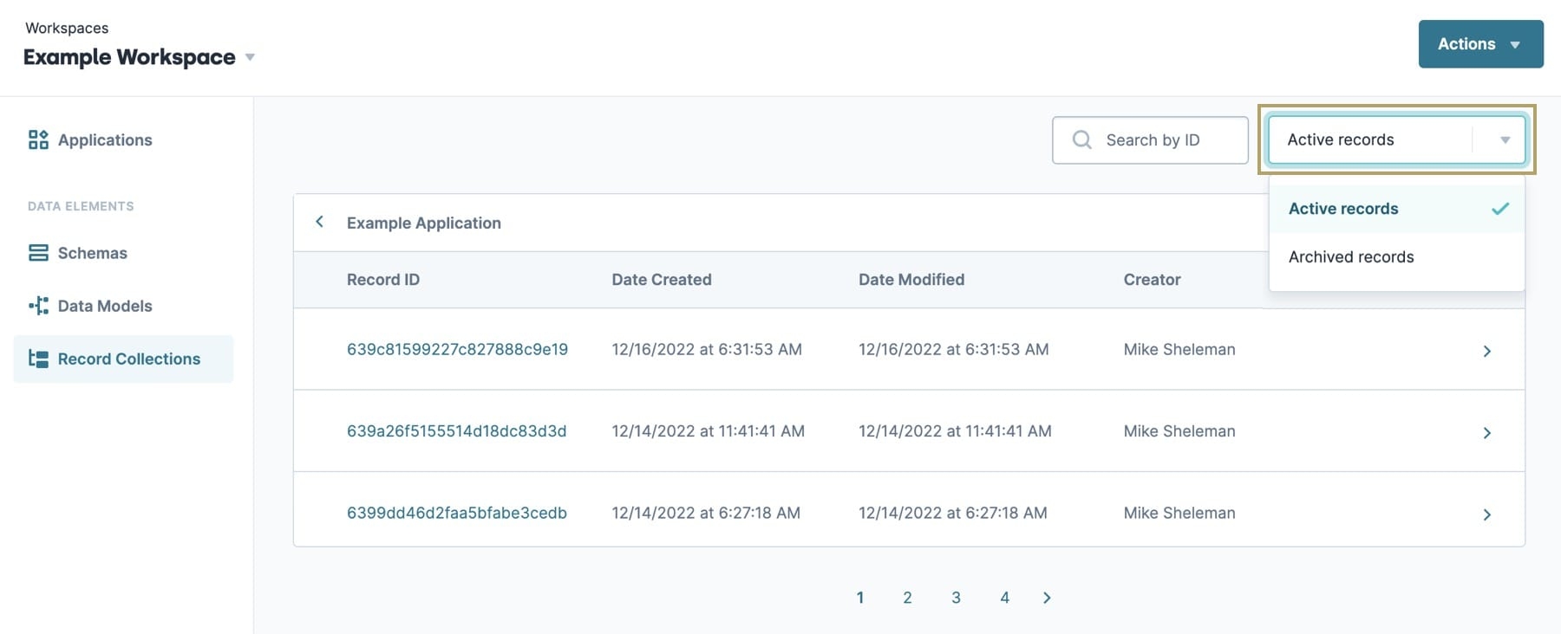Click the Record Collections icon

coord(38,359)
